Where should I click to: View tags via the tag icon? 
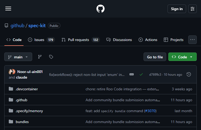pyautogui.click(x=51, y=57)
